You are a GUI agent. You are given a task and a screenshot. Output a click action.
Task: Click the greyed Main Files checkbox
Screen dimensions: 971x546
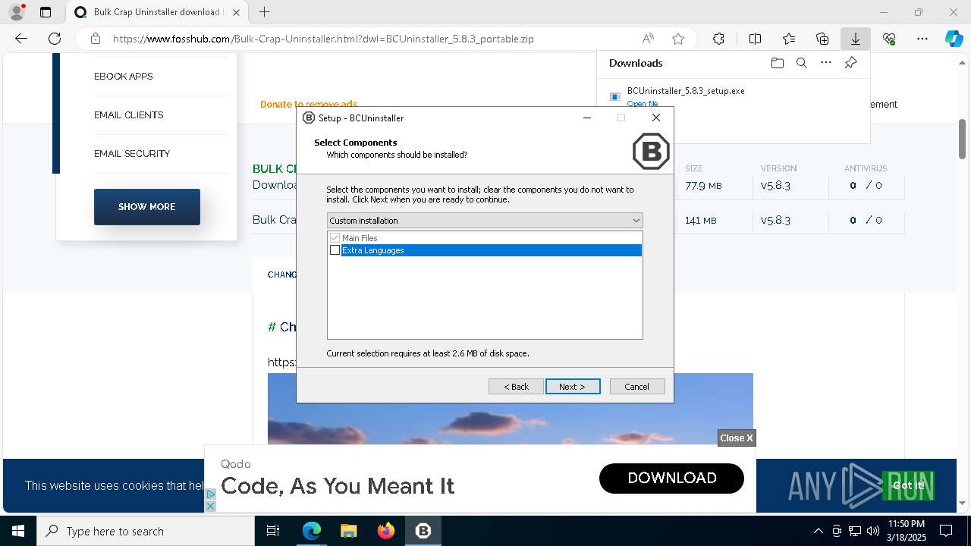[x=335, y=238]
